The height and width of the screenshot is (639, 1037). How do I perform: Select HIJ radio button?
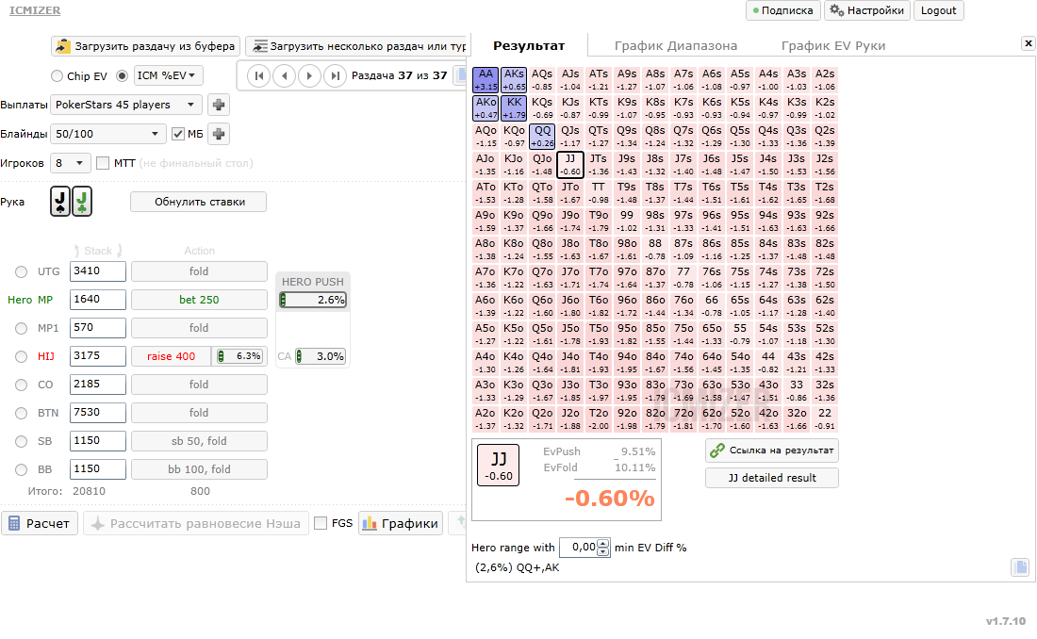coord(21,356)
